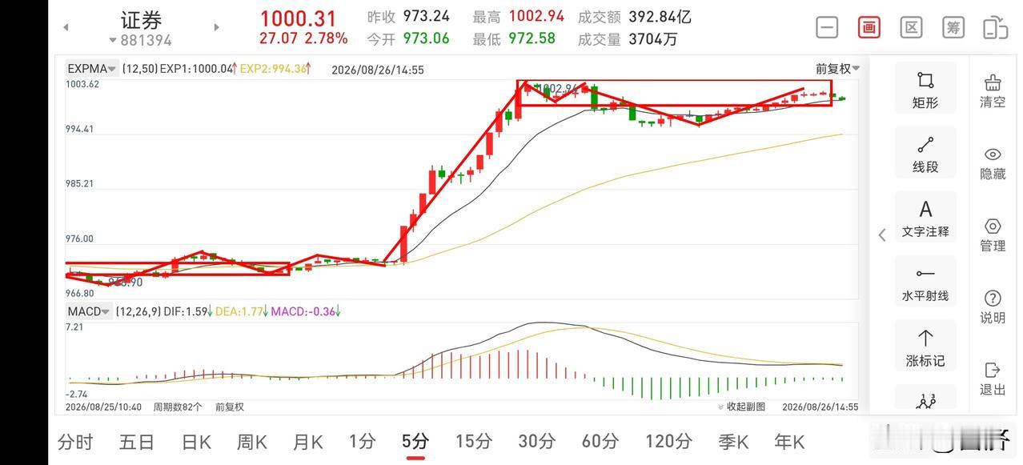Switch to the 15分 period tab
Image resolution: width=1023 pixels, height=465 pixels.
tap(474, 441)
